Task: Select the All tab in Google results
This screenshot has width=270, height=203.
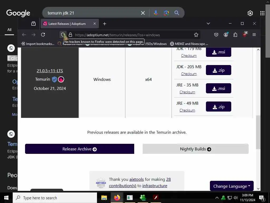Action: [9, 30]
